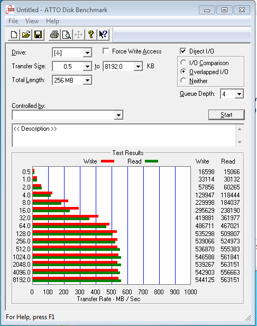Open Print Preview toolbar icon
Screen dimensions: 257x326
coord(67,34)
